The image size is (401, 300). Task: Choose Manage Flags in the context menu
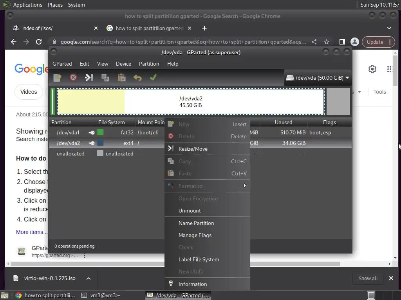click(207, 235)
